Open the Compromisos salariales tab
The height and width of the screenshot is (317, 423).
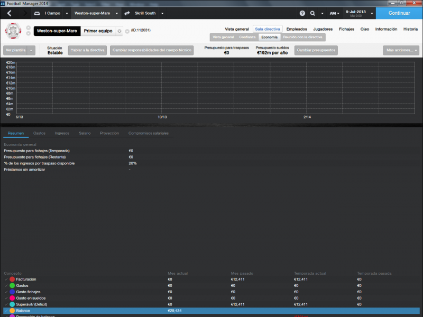[149, 134]
